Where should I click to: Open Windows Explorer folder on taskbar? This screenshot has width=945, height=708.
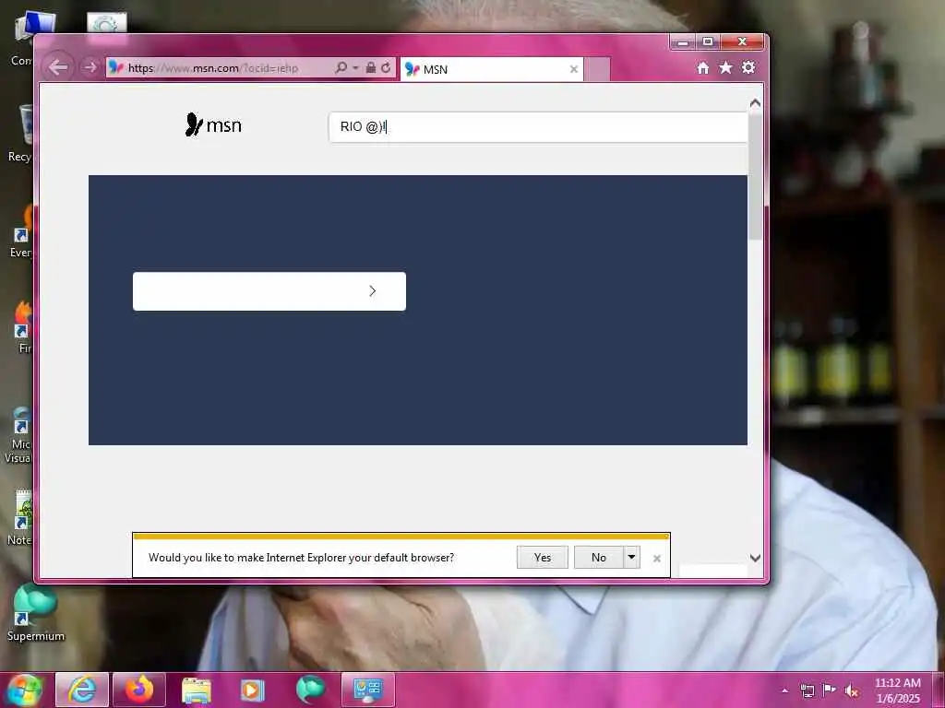[197, 690]
